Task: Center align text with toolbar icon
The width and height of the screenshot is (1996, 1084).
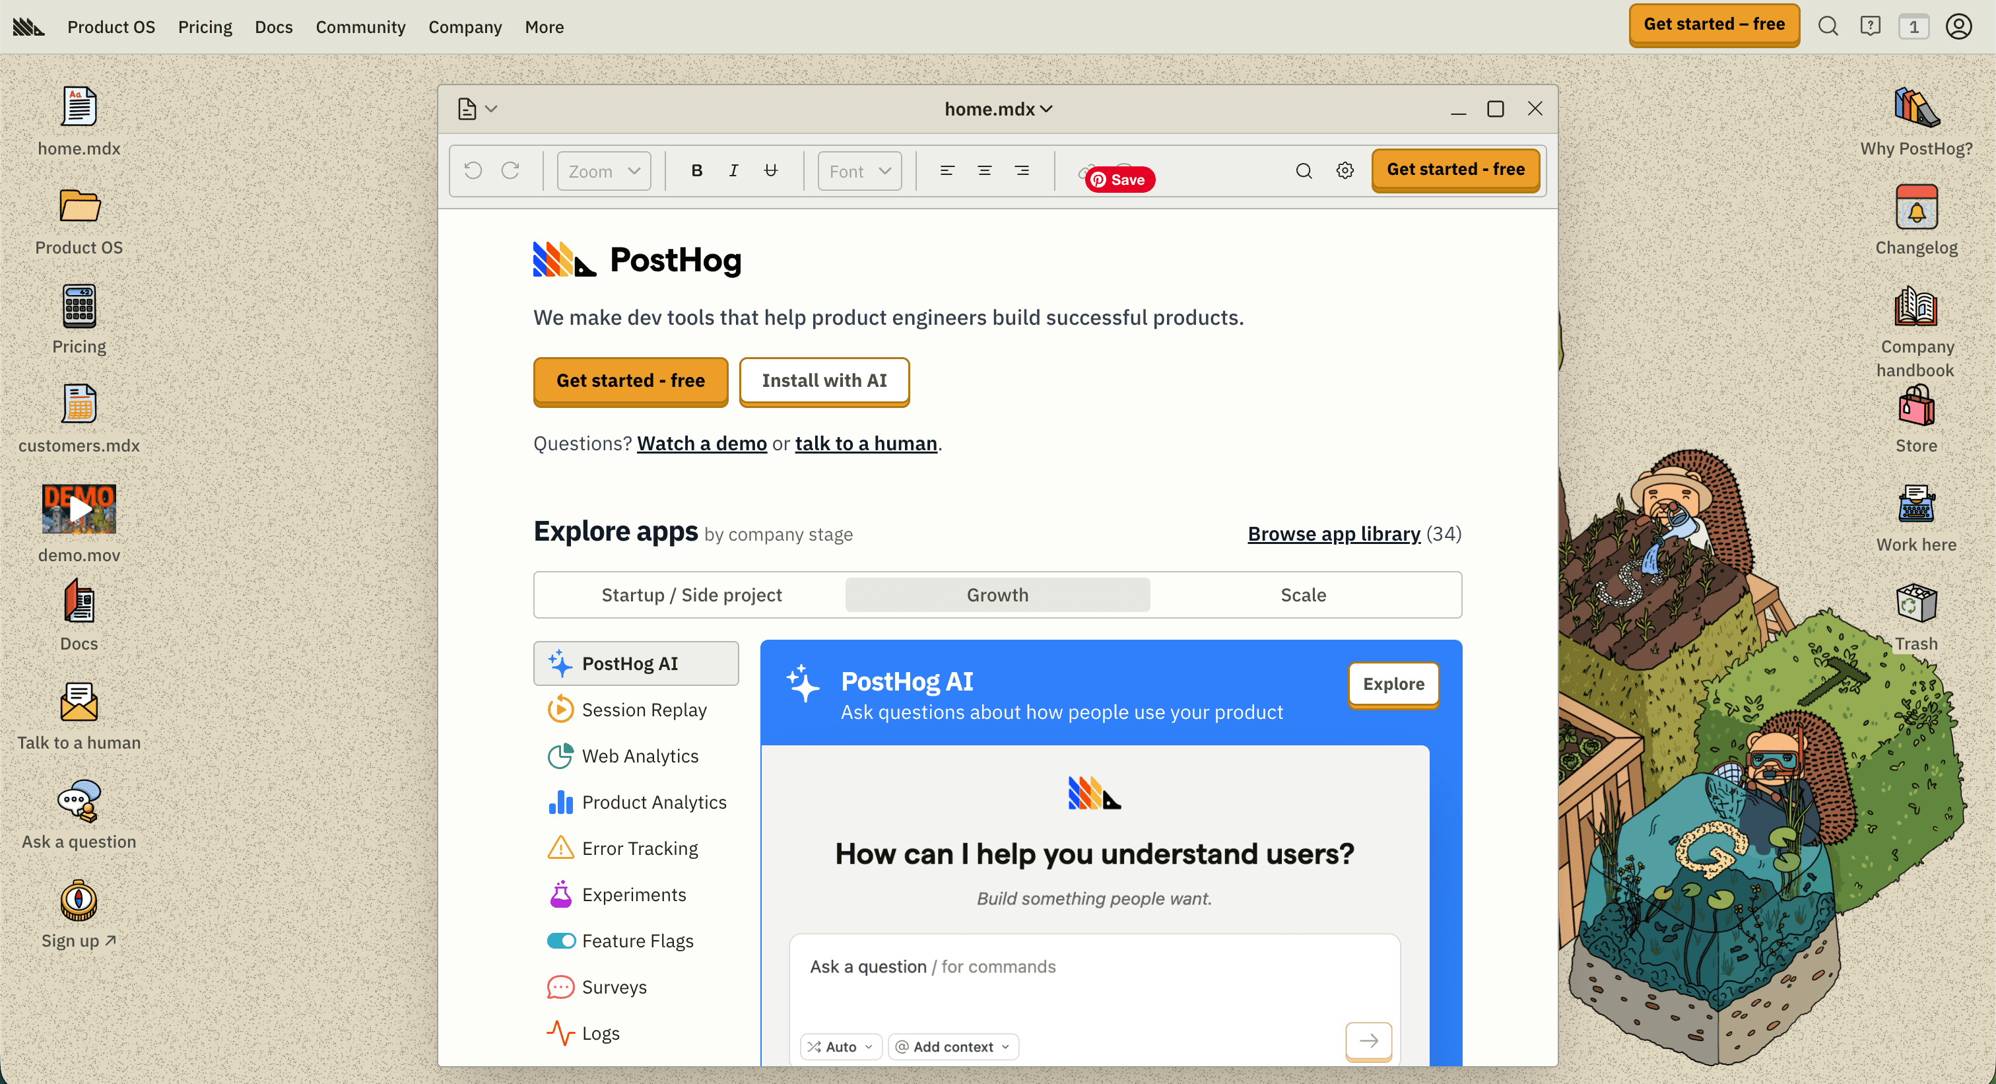Action: click(x=984, y=170)
